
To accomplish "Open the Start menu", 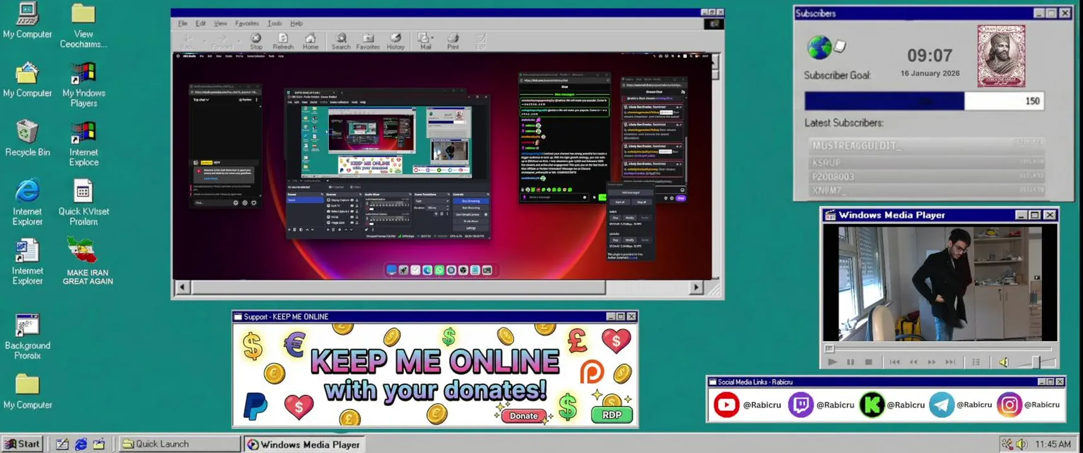I will [23, 444].
